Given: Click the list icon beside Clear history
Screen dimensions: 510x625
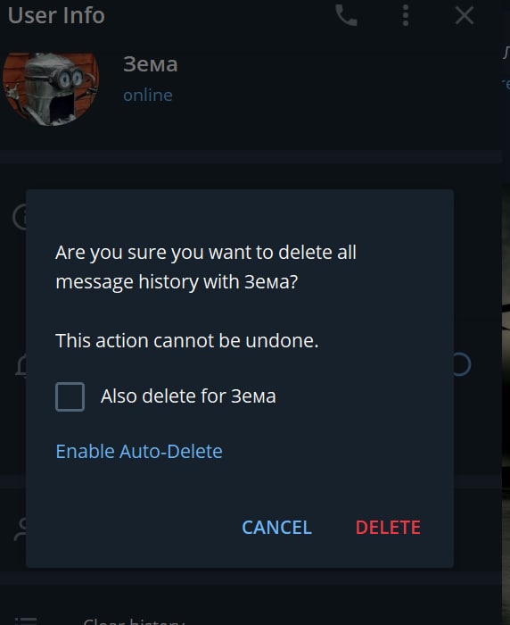Looking at the screenshot, I should pos(26,621).
